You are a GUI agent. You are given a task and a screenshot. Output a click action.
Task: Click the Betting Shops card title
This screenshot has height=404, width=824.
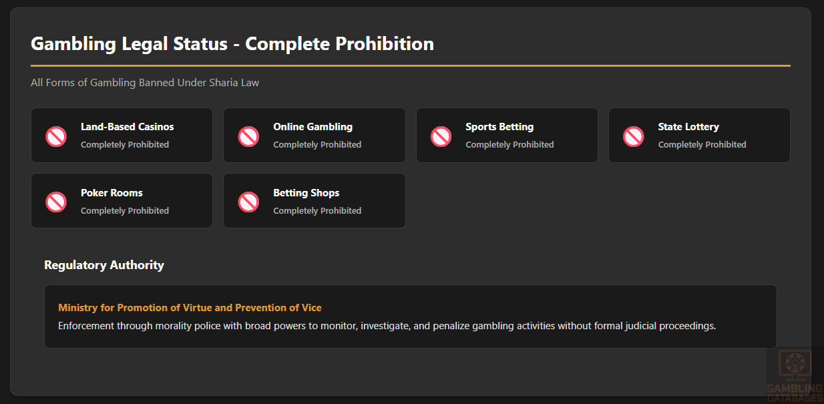(306, 193)
